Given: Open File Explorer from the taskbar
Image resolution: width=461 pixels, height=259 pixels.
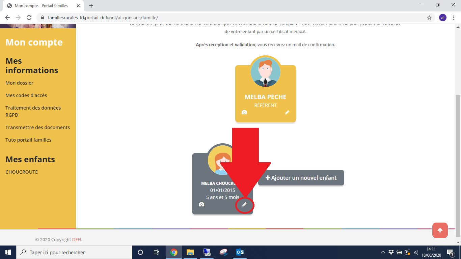Looking at the screenshot, I should [190, 252].
